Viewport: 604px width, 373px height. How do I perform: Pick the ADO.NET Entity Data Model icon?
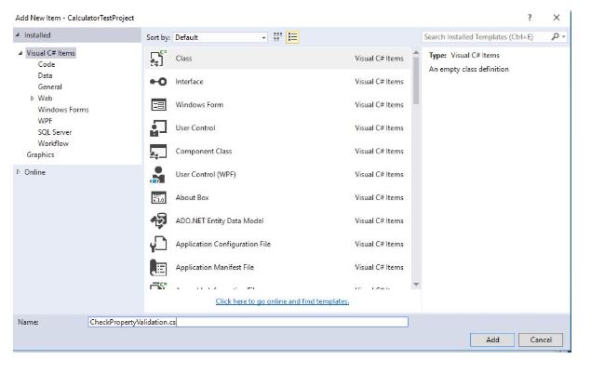click(157, 221)
